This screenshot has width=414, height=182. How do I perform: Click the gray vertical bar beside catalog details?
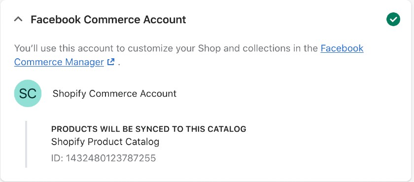[x=26, y=144]
